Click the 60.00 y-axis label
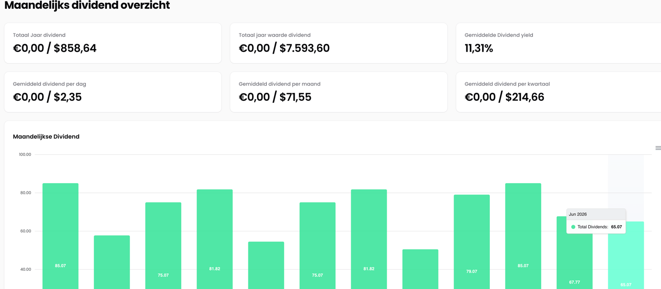The height and width of the screenshot is (289, 661). coord(25,231)
